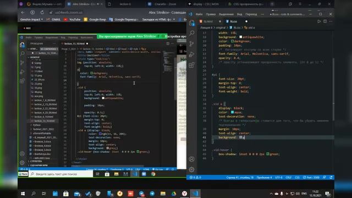
Task: Click the darkgreen color swatch on line 19
Action: point(232,41)
